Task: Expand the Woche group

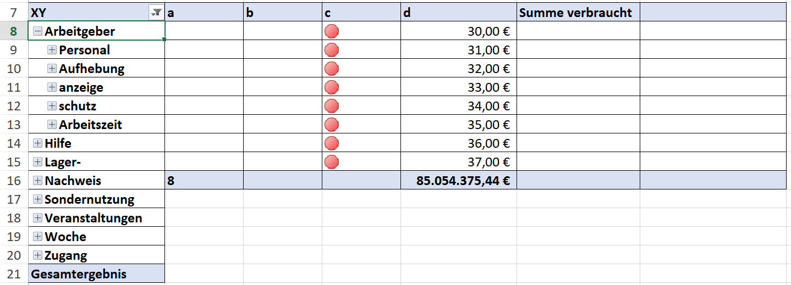Action: coord(37,237)
